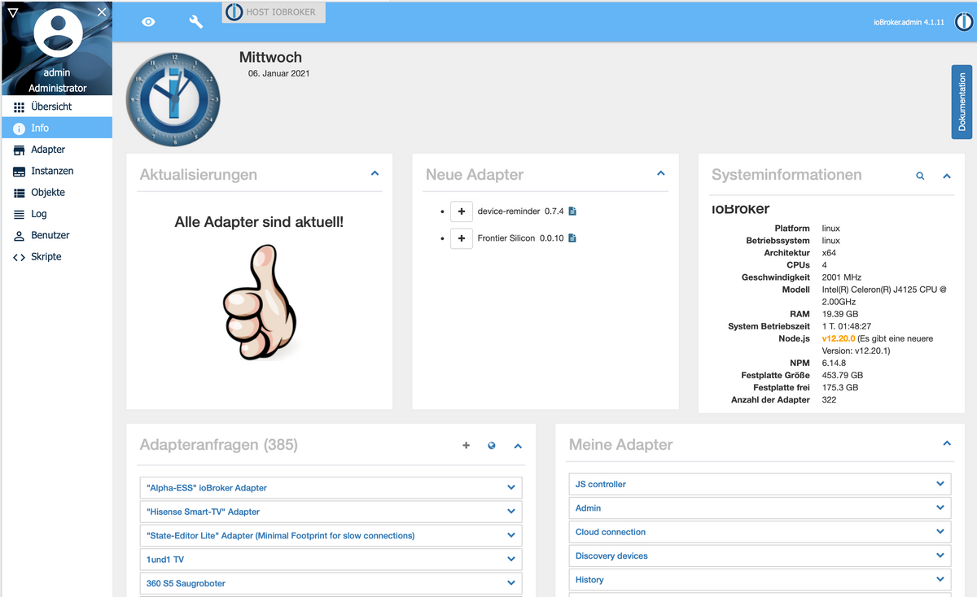Click the HOST IOBROKER logo button
Screen dimensions: 977x597
274,12
